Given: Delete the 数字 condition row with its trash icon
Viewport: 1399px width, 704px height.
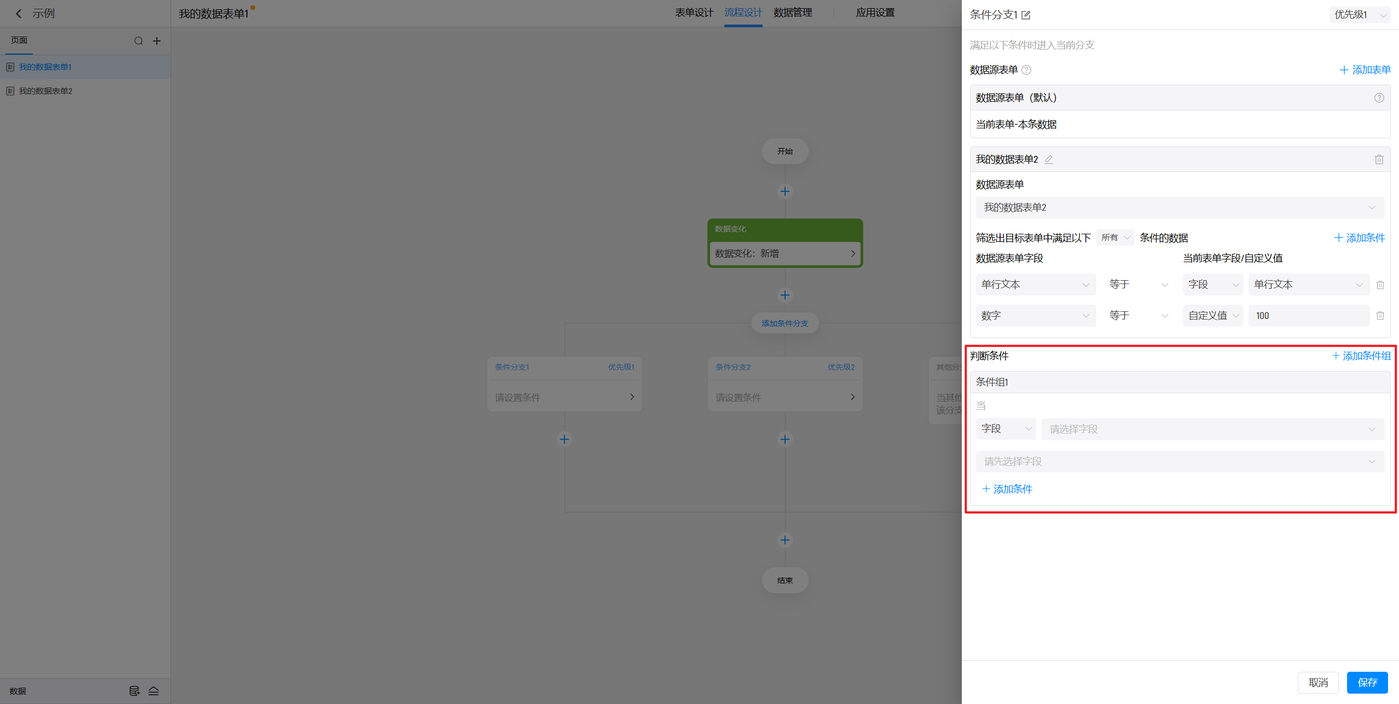Looking at the screenshot, I should [x=1380, y=316].
